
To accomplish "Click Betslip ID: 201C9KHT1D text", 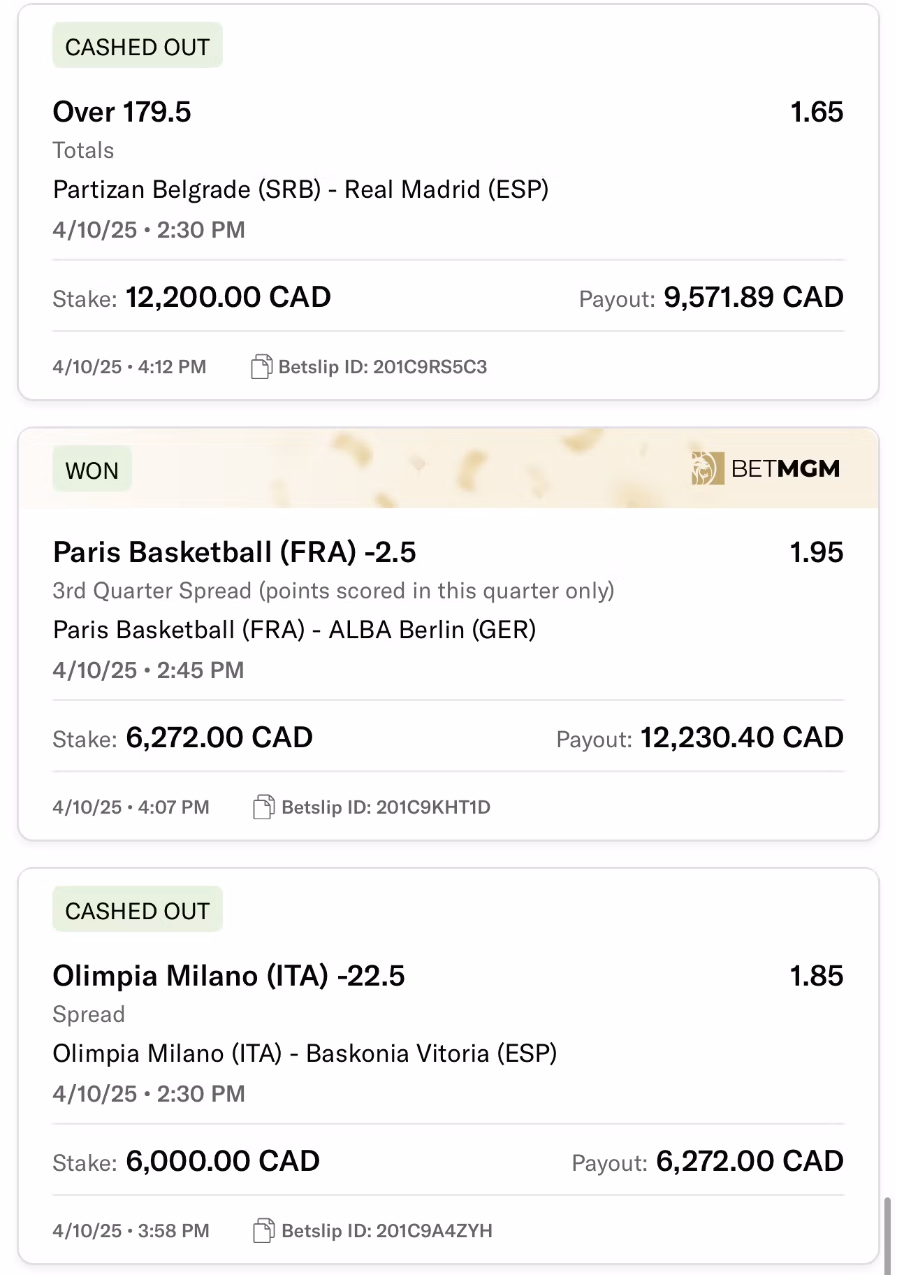I will click(386, 807).
